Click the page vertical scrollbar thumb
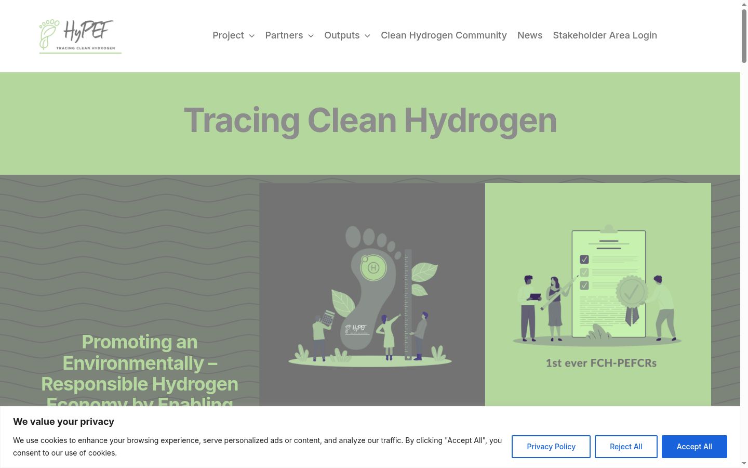The image size is (748, 468). click(x=744, y=35)
